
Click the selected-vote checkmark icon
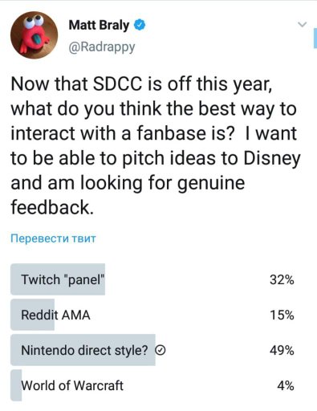(161, 350)
